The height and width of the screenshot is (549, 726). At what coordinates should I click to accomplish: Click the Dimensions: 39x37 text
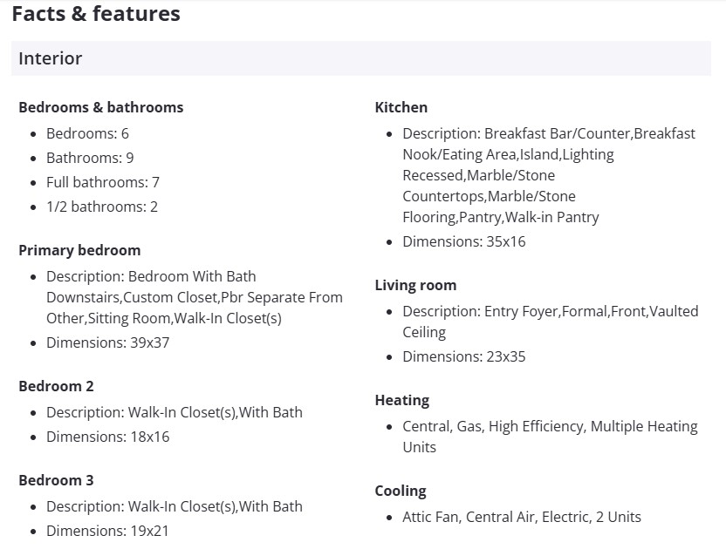tap(108, 342)
